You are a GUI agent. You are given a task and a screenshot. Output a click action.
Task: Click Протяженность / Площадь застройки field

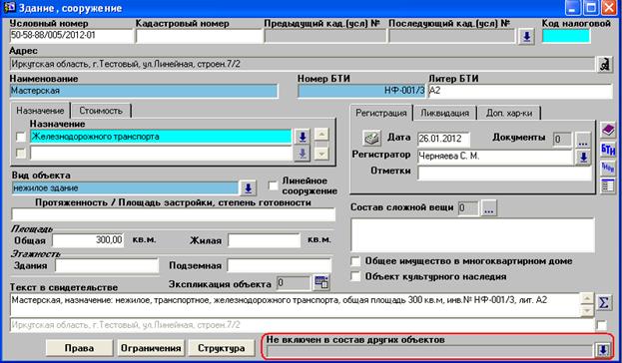[174, 214]
